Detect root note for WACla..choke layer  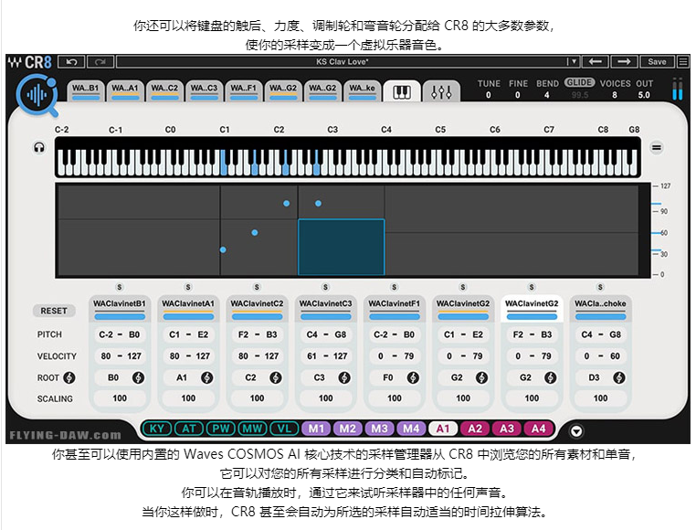(619, 377)
